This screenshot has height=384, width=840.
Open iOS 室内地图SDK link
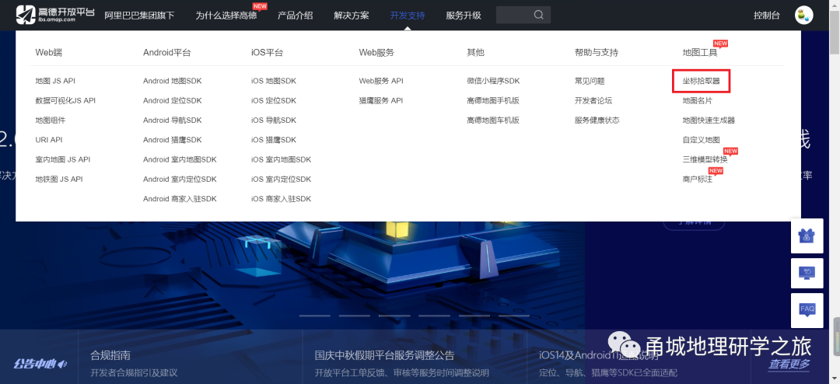point(282,159)
